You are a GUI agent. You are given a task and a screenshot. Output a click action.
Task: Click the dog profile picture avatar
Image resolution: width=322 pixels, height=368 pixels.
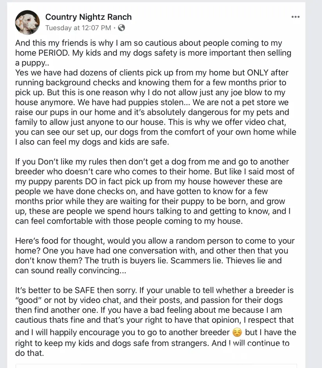27,22
